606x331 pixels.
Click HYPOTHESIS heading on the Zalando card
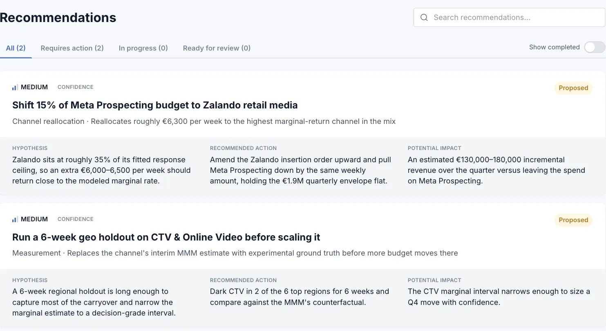coord(30,148)
